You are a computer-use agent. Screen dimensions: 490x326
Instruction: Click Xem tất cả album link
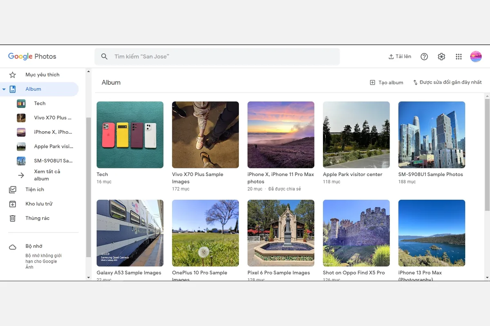[x=47, y=175]
